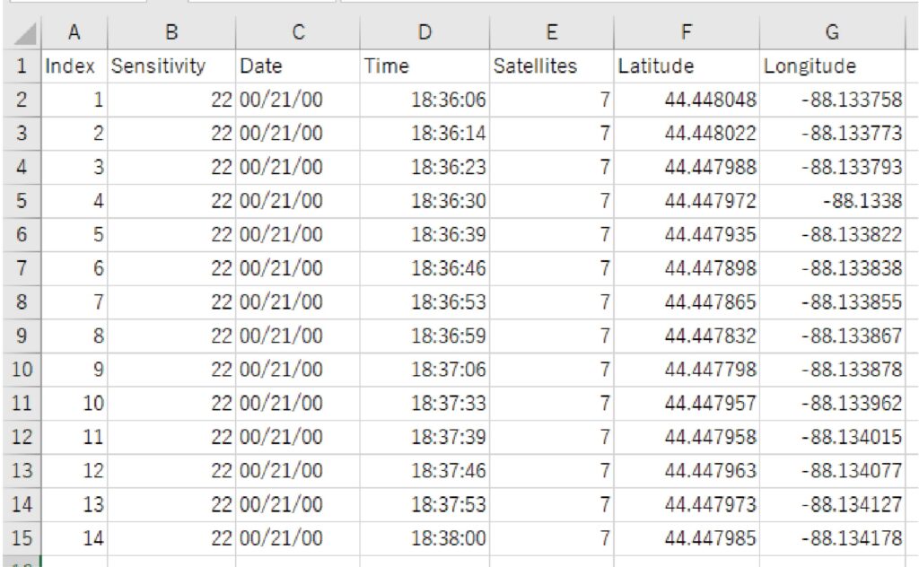Click the Date header cell
Screen dimensions: 919x567
[x=298, y=65]
